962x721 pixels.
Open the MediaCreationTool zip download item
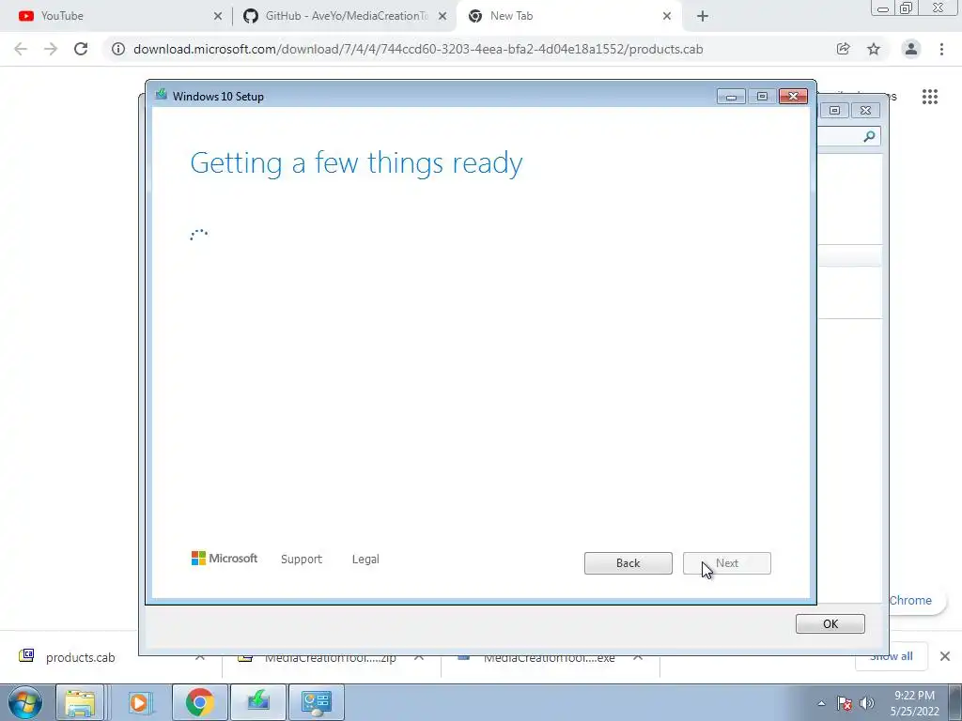pos(330,657)
